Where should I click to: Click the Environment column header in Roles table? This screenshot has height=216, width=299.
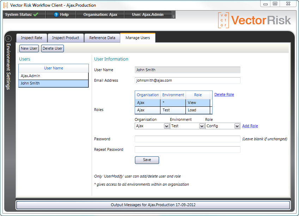173,95
